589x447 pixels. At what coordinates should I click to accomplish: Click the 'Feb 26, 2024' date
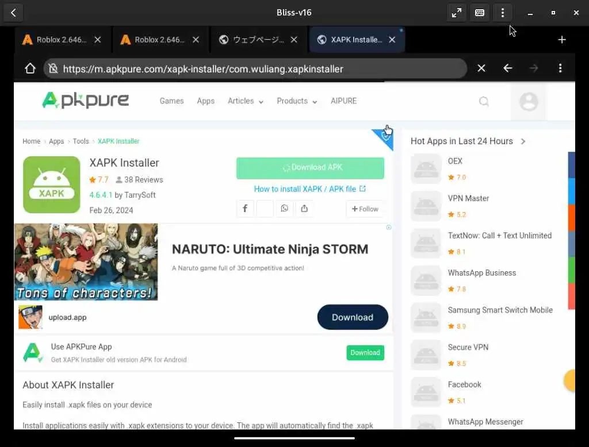(111, 210)
